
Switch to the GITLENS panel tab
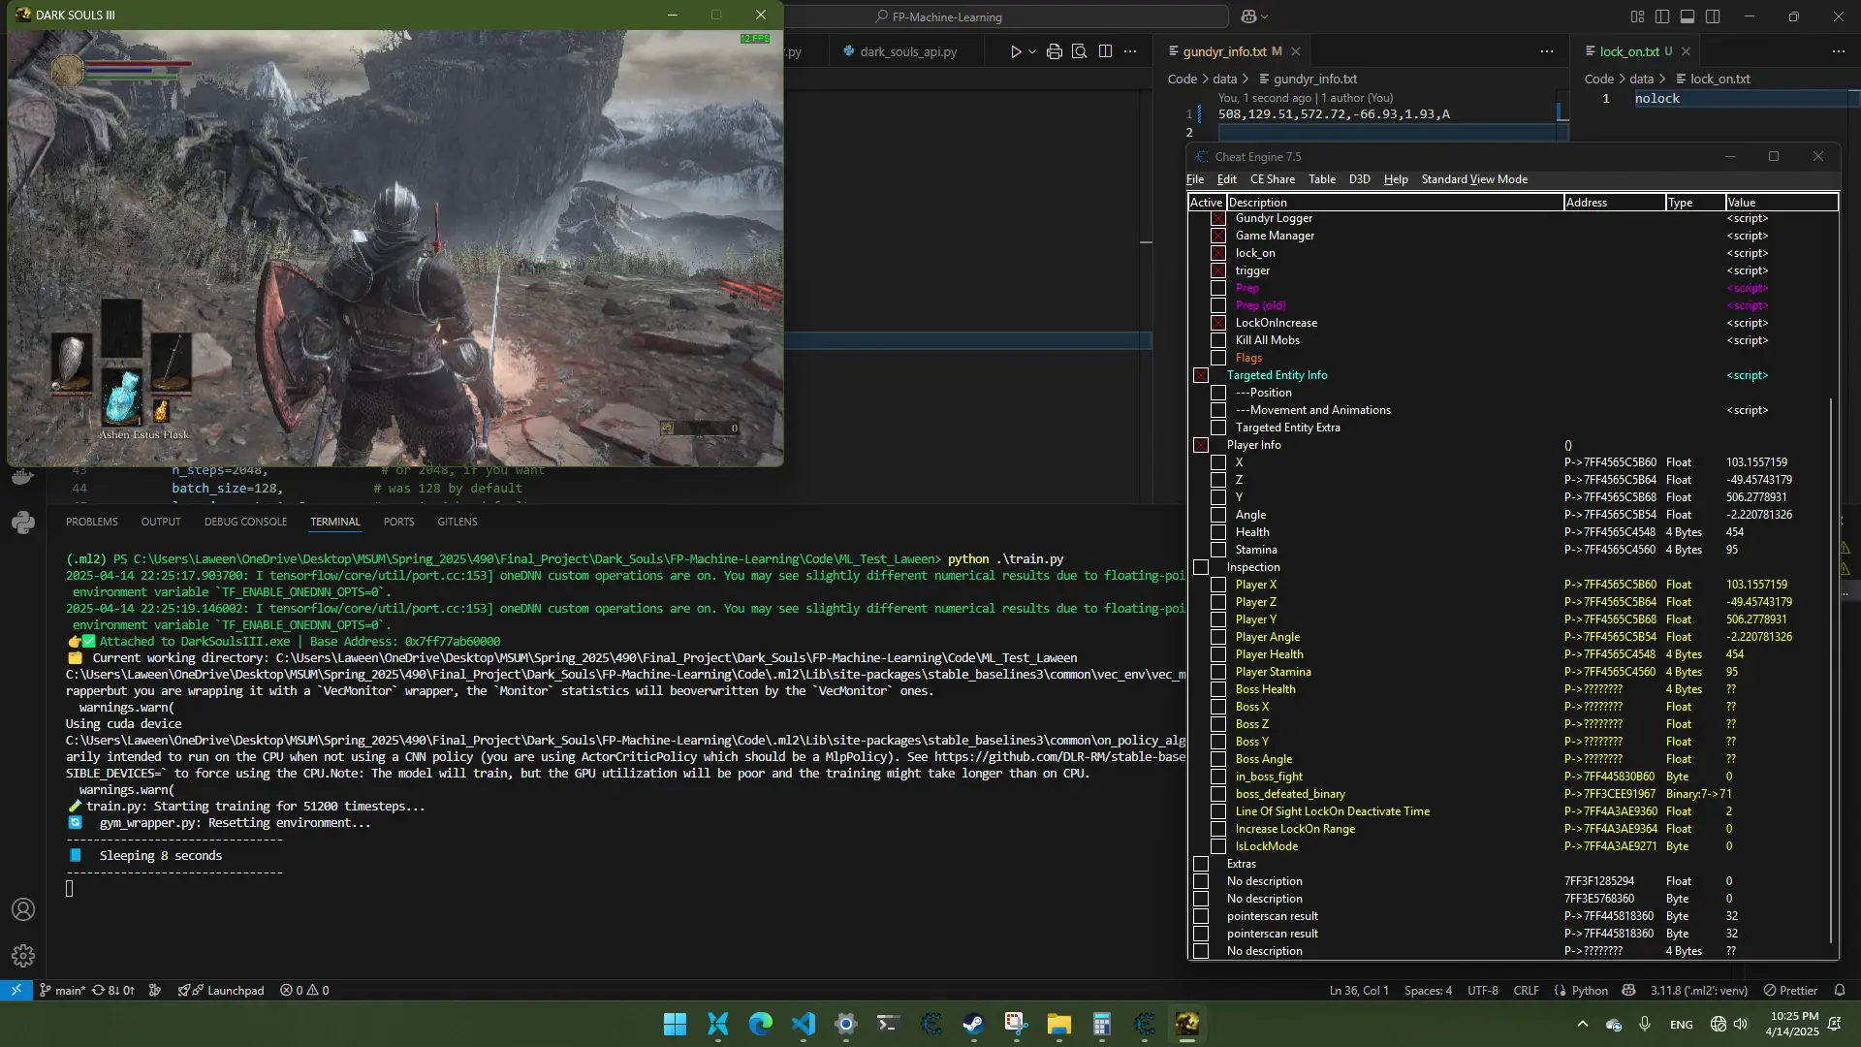[x=457, y=522]
